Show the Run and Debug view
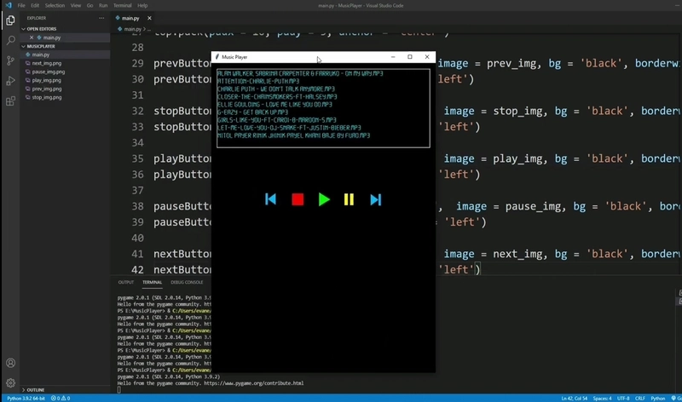682x402 pixels. [10, 81]
